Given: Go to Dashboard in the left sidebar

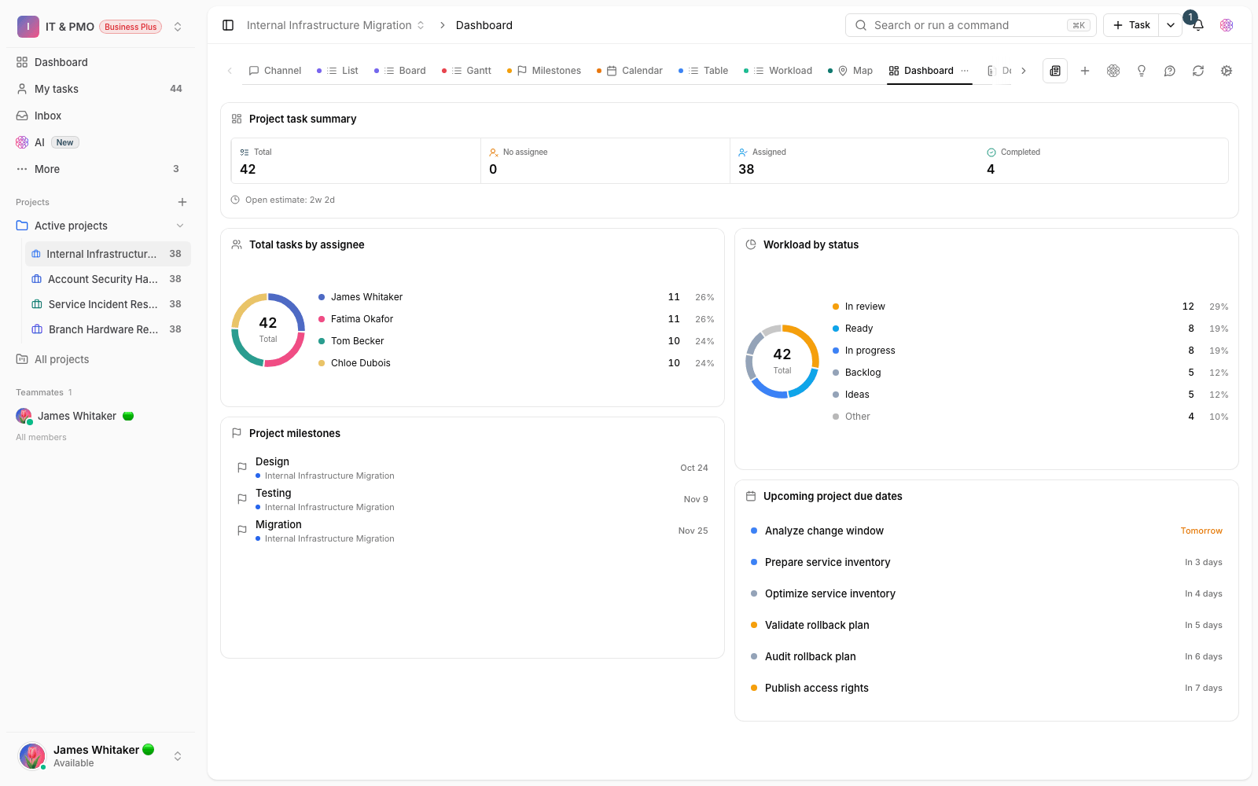Looking at the screenshot, I should tap(101, 62).
